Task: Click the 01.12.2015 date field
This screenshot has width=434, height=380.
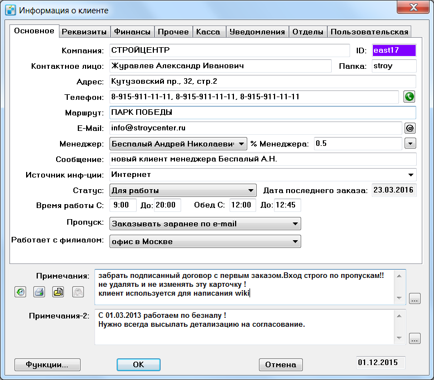Action: click(x=381, y=363)
